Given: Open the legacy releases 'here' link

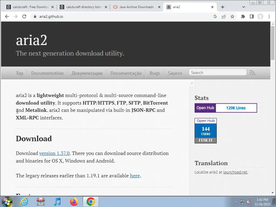Looking at the screenshot, I should 135,176.
